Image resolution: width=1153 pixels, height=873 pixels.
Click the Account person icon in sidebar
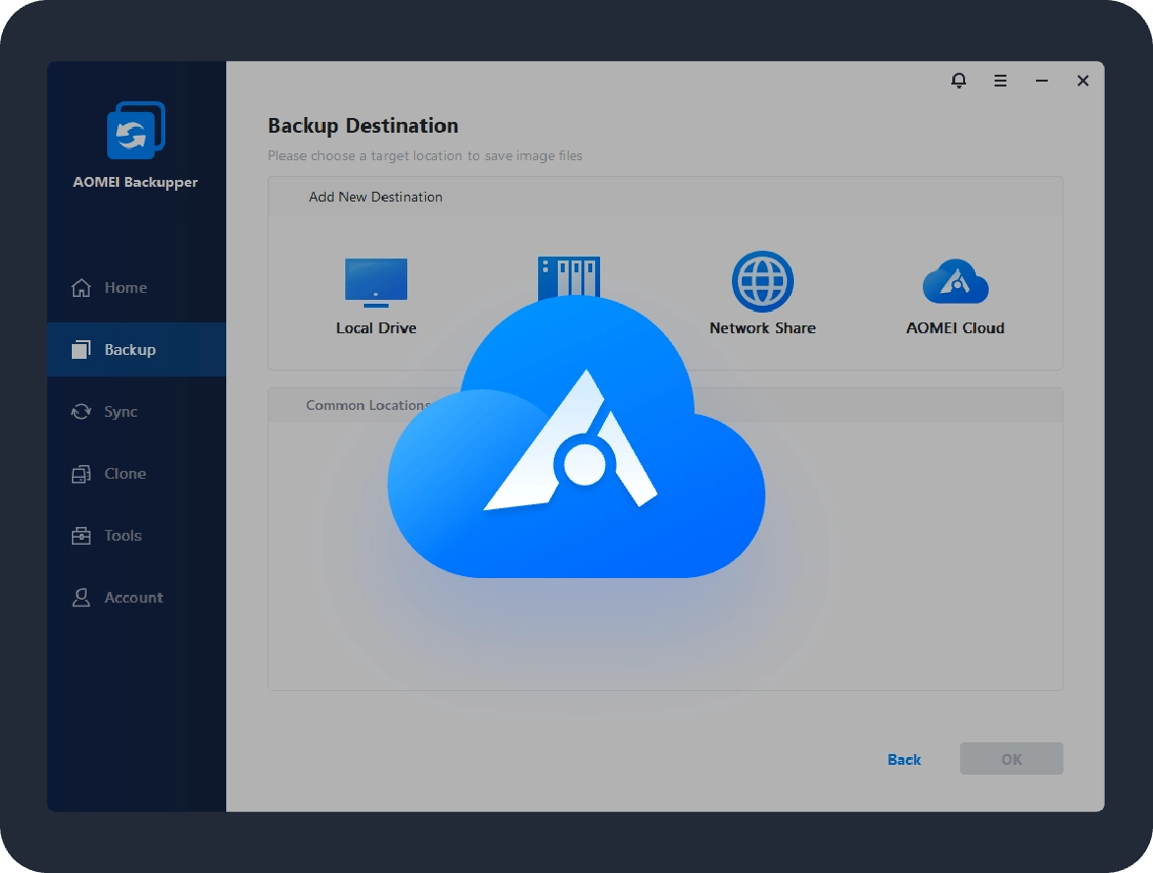81,598
